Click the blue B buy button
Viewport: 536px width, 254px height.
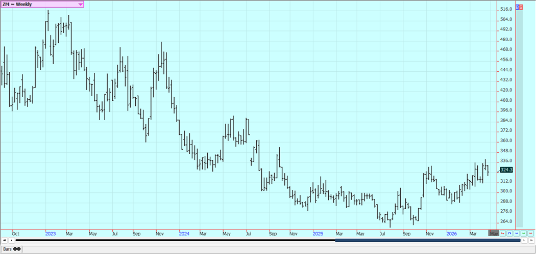[517, 7]
